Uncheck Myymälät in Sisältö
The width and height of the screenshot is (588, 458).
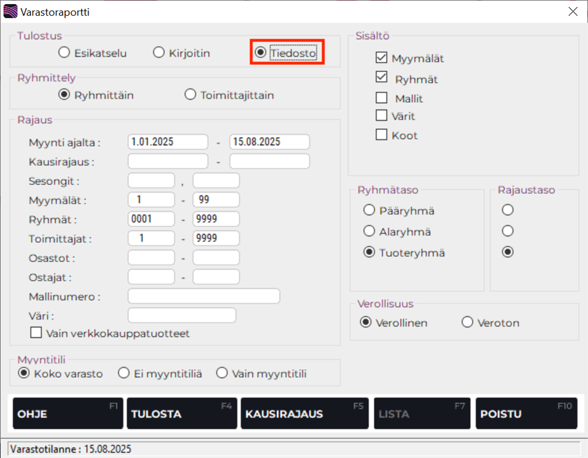click(x=381, y=57)
